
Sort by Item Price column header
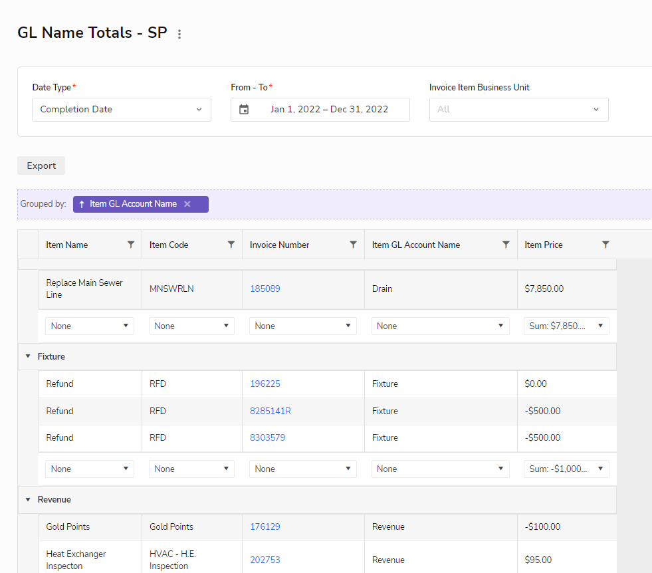point(544,245)
